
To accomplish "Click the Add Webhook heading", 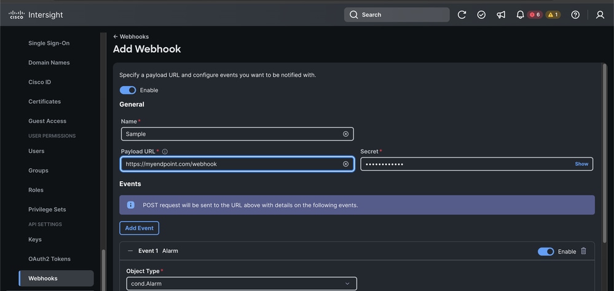I will pos(147,49).
